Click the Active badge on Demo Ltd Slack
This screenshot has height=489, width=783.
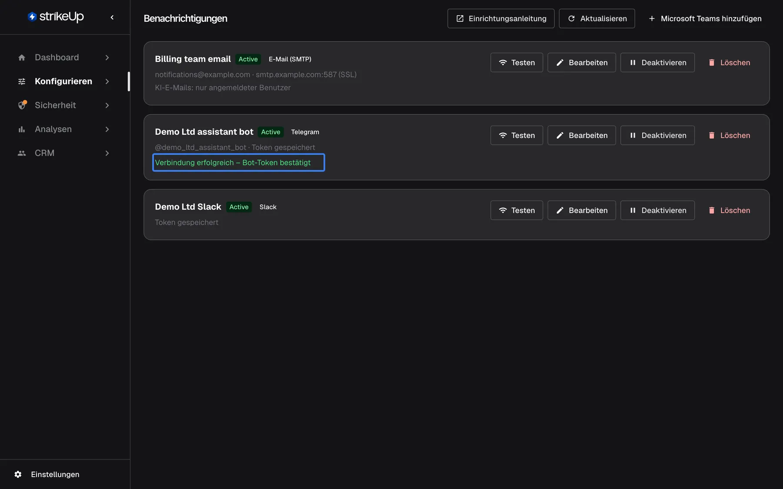(x=239, y=207)
